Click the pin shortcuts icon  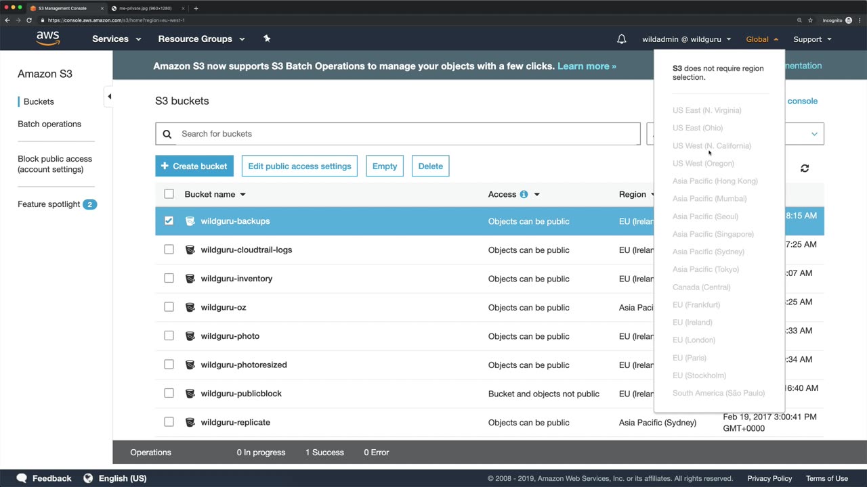(x=267, y=39)
